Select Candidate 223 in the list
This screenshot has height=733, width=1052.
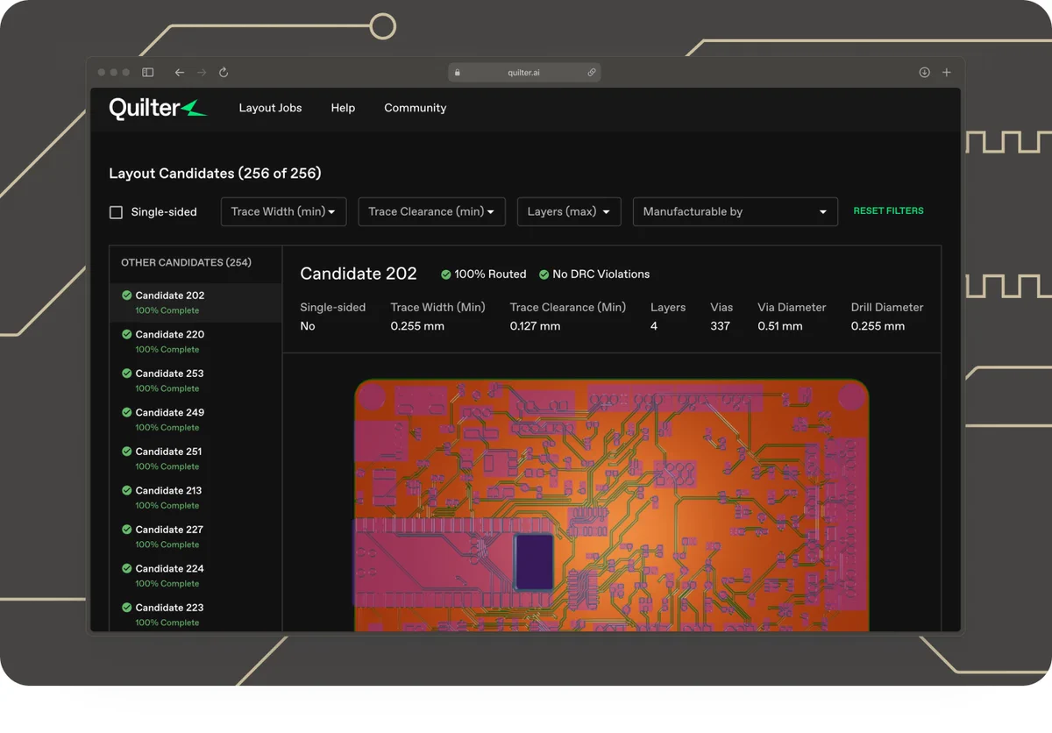click(195, 615)
